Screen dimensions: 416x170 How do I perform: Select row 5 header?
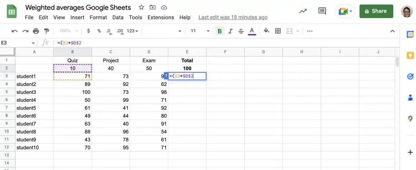[7, 92]
